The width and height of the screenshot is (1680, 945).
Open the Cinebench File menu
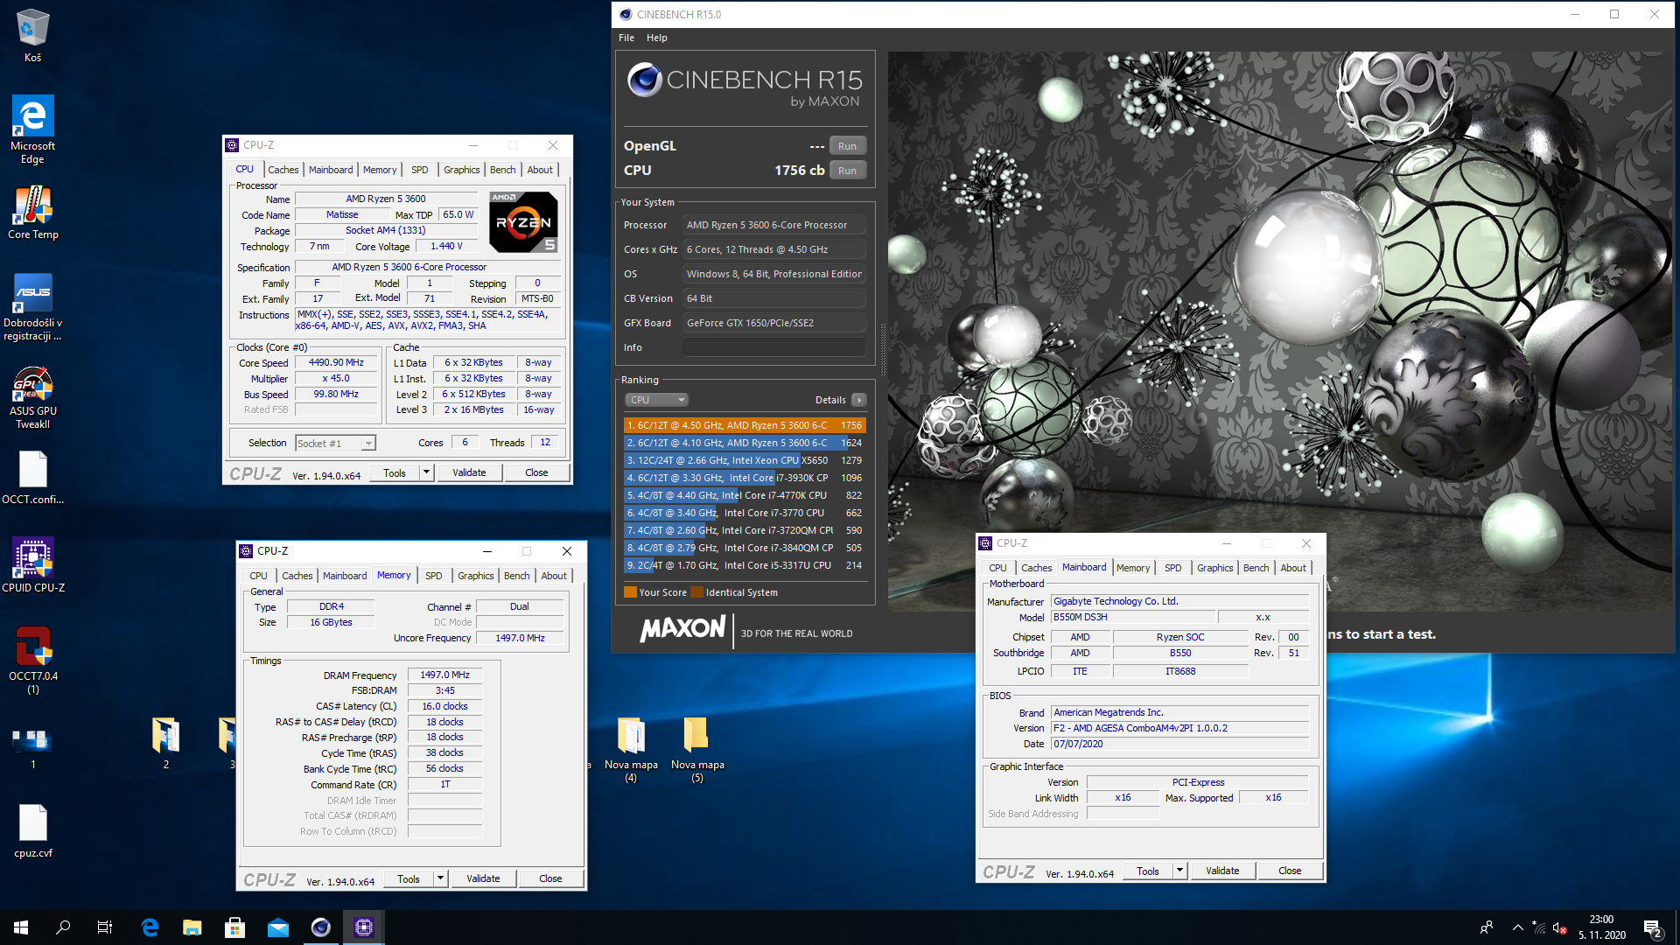(x=626, y=38)
